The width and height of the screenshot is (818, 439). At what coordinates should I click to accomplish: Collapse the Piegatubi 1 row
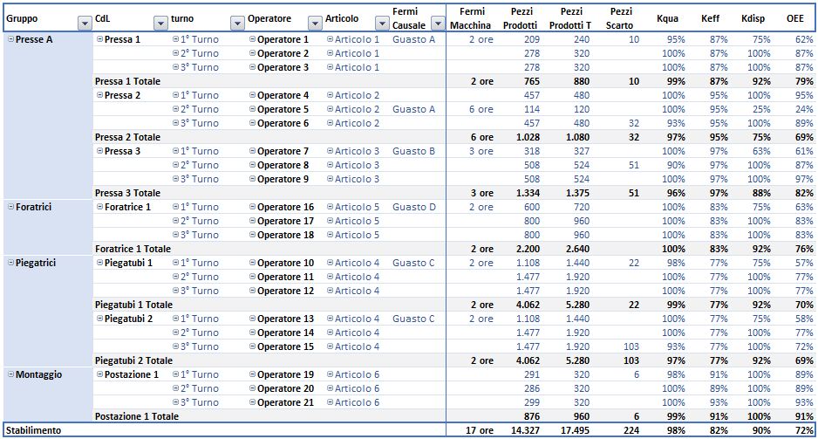pos(99,263)
